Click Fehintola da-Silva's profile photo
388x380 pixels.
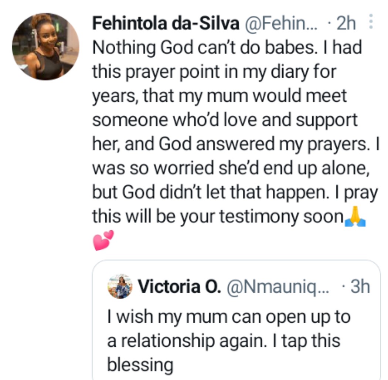tap(45, 47)
